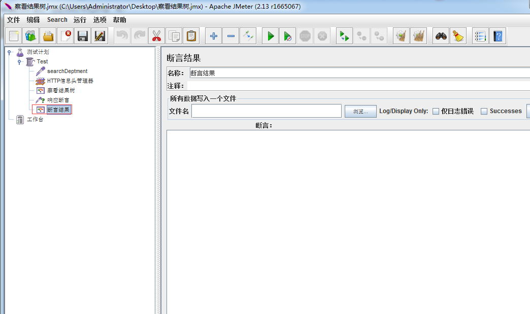Collapse the 测试计划 tree node
The width and height of the screenshot is (530, 314).
tap(10, 52)
